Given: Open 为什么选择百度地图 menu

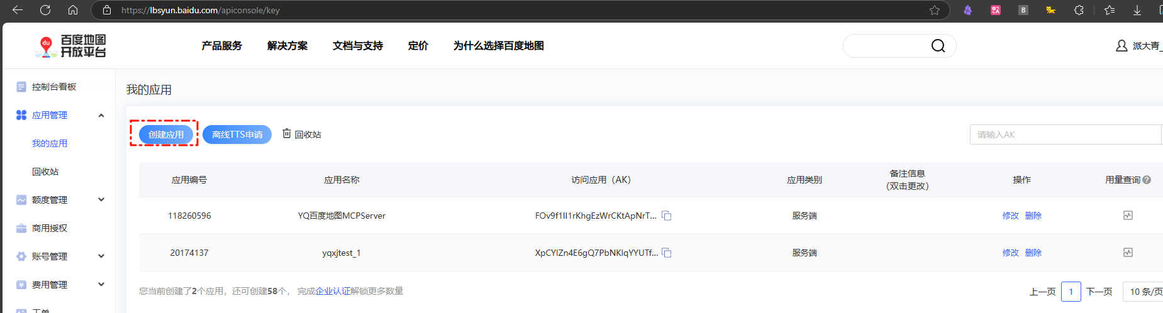Looking at the screenshot, I should pyautogui.click(x=499, y=46).
